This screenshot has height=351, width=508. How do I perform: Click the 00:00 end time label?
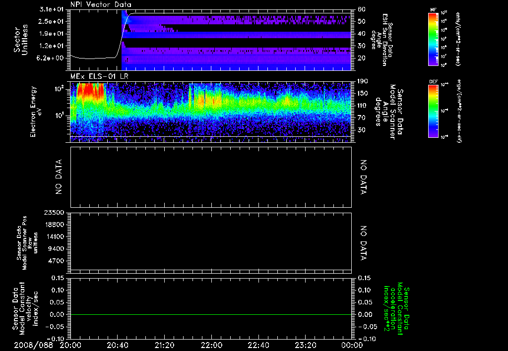click(x=352, y=345)
